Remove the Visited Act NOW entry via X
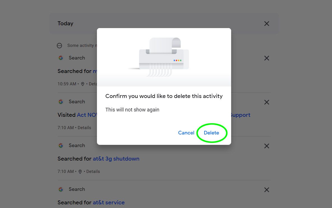 pos(266,102)
